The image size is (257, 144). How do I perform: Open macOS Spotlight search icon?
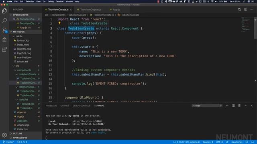(244, 2)
